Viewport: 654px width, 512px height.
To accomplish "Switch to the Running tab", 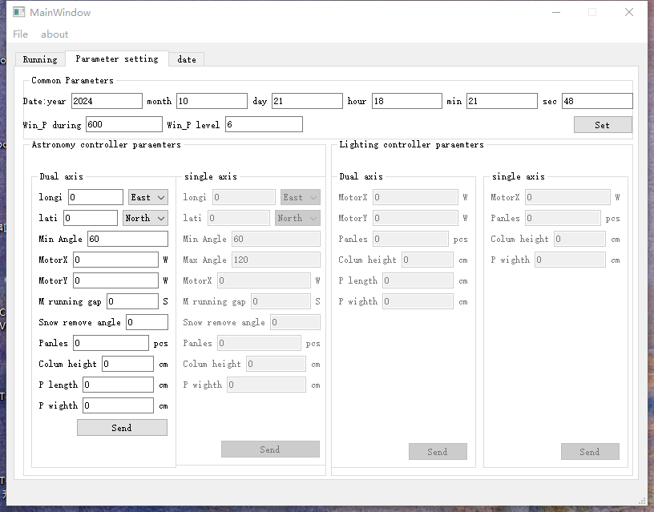I will pyautogui.click(x=40, y=59).
